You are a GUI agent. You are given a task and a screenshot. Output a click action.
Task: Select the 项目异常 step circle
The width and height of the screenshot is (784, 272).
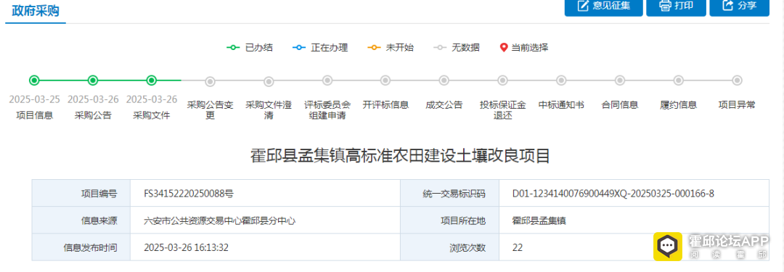coord(737,81)
